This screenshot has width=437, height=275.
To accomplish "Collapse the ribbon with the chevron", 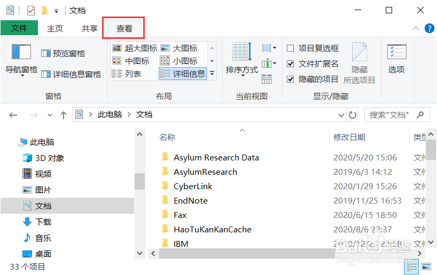I will coord(416,28).
